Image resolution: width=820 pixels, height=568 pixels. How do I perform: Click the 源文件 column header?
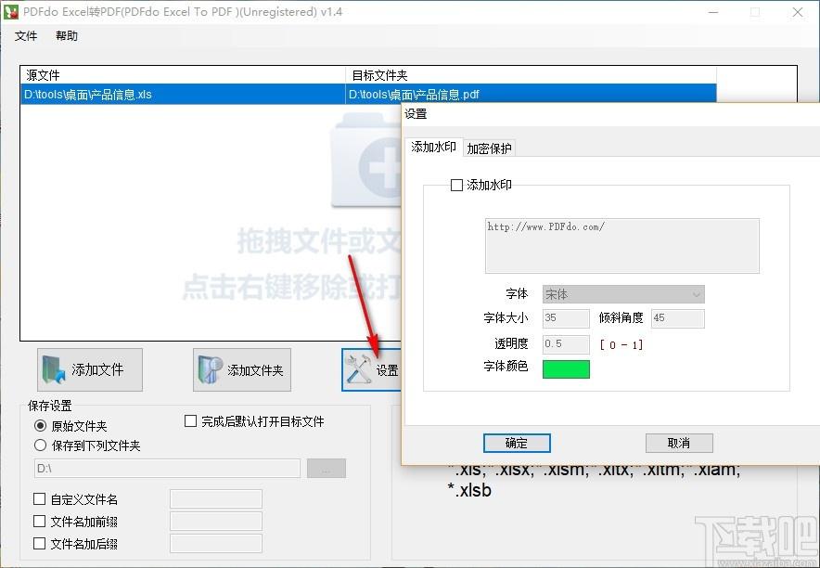click(183, 75)
